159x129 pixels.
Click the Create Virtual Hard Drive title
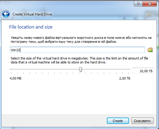pos(32,14)
